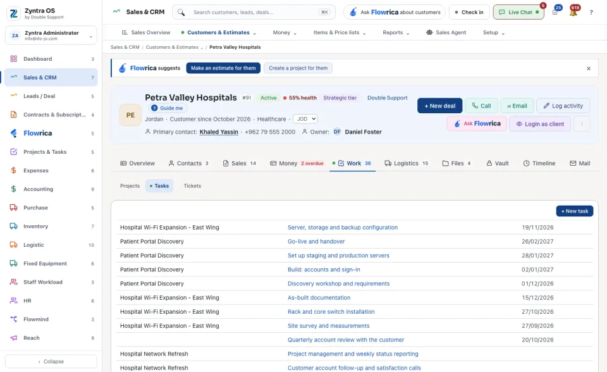The height and width of the screenshot is (372, 607).
Task: Open Projects & Tasks sidebar item
Action: click(x=51, y=152)
